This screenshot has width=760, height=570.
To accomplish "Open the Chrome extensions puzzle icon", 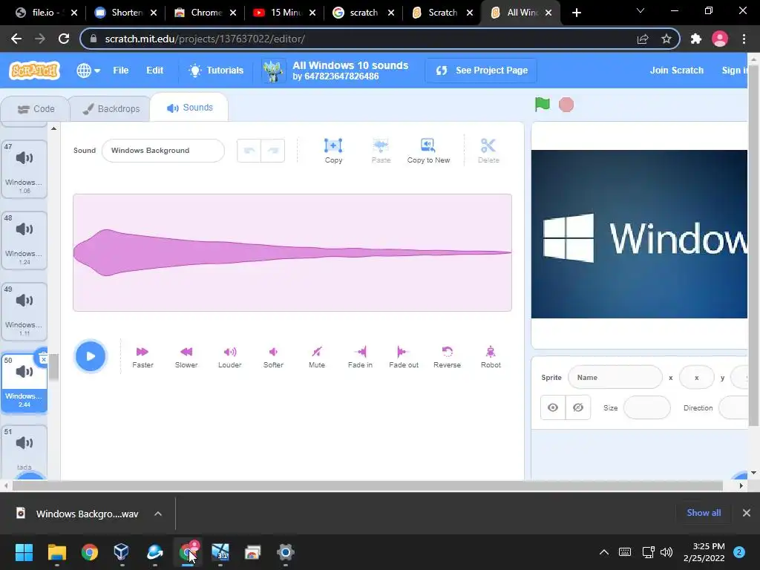I will [x=696, y=39].
